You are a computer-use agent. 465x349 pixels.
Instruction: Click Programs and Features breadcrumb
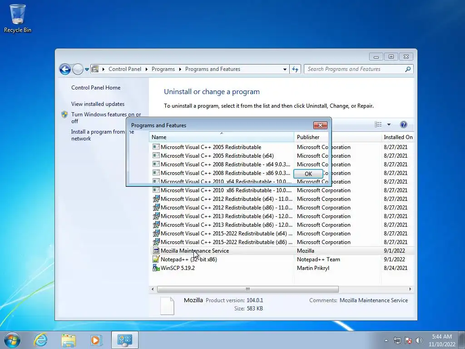click(213, 69)
